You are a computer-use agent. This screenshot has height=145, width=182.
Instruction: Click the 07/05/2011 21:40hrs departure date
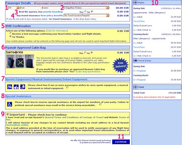171,9
